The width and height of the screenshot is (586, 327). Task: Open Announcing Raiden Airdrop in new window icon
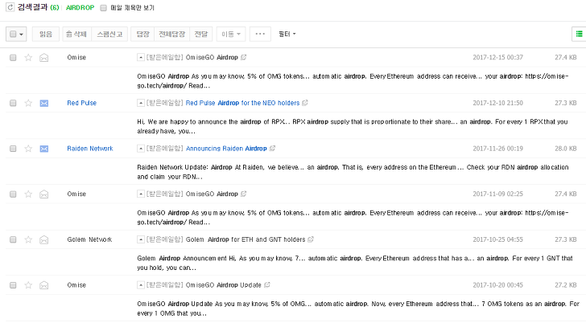click(x=272, y=148)
